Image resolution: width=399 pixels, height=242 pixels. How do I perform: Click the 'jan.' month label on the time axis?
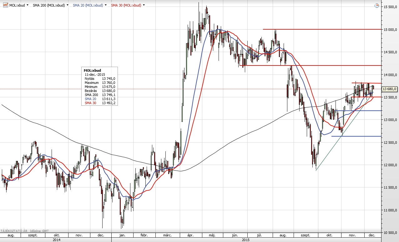(122, 235)
